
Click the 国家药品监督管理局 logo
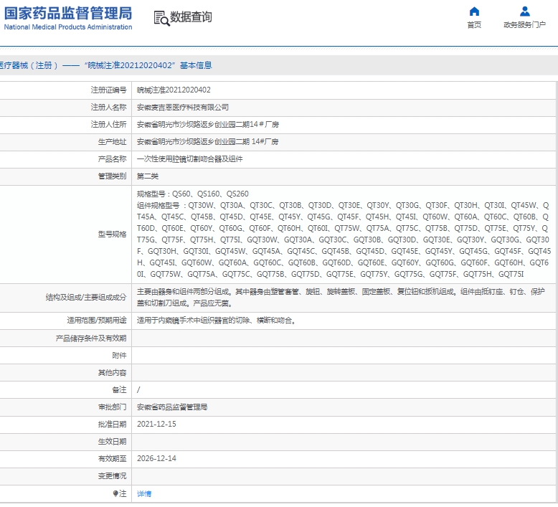(x=68, y=14)
